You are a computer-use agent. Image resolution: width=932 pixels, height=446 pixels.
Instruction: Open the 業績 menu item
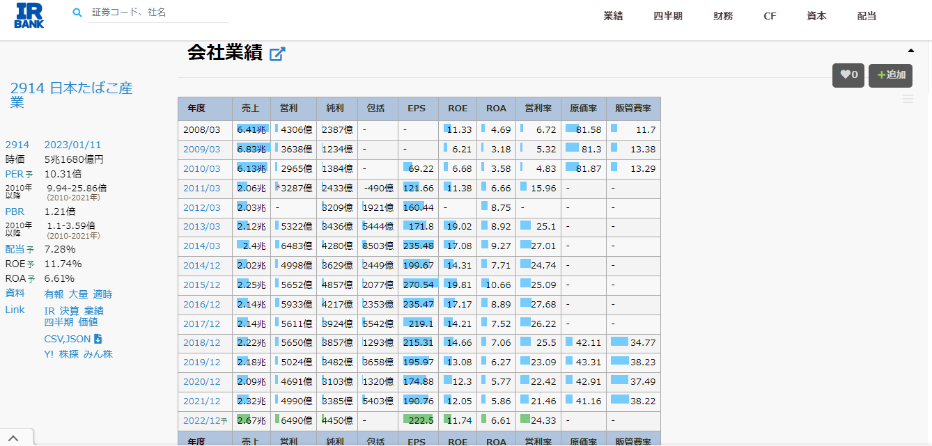coord(613,16)
